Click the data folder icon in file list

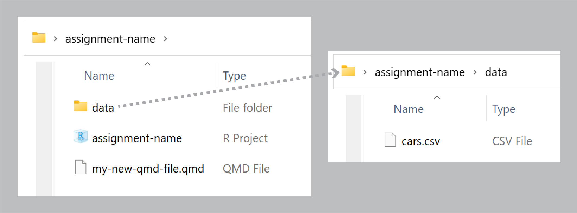click(x=80, y=106)
